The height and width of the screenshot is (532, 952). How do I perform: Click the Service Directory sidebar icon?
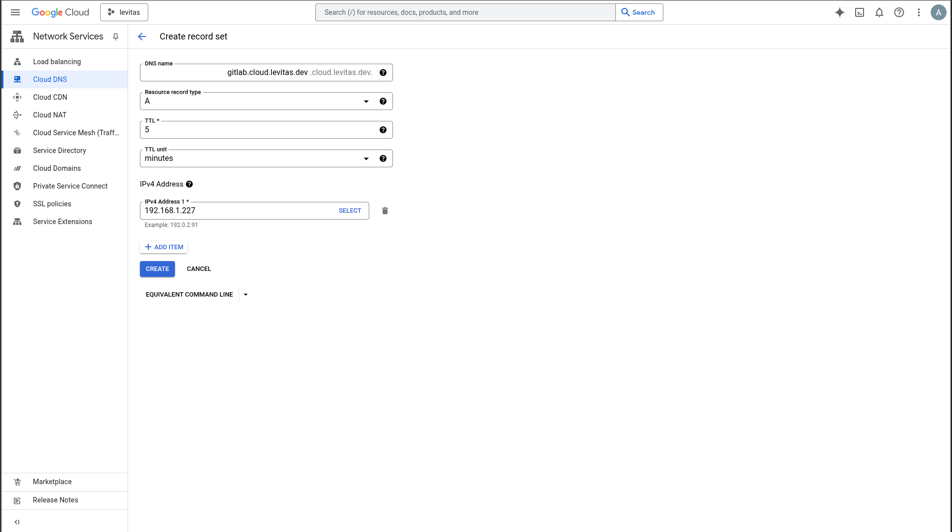pos(17,151)
